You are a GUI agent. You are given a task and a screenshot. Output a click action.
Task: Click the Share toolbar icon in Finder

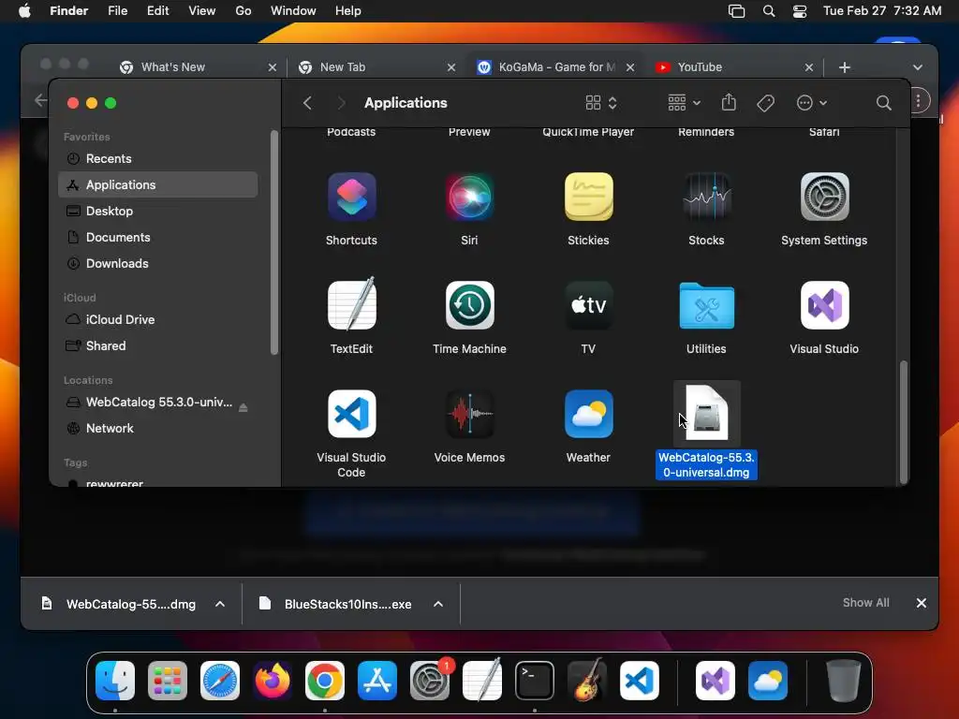pos(729,102)
